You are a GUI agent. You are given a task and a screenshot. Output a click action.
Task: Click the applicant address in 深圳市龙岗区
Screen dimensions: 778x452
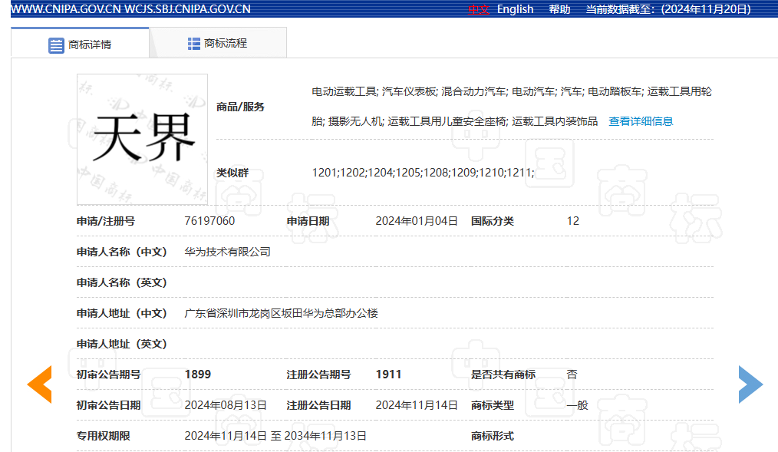tap(281, 313)
